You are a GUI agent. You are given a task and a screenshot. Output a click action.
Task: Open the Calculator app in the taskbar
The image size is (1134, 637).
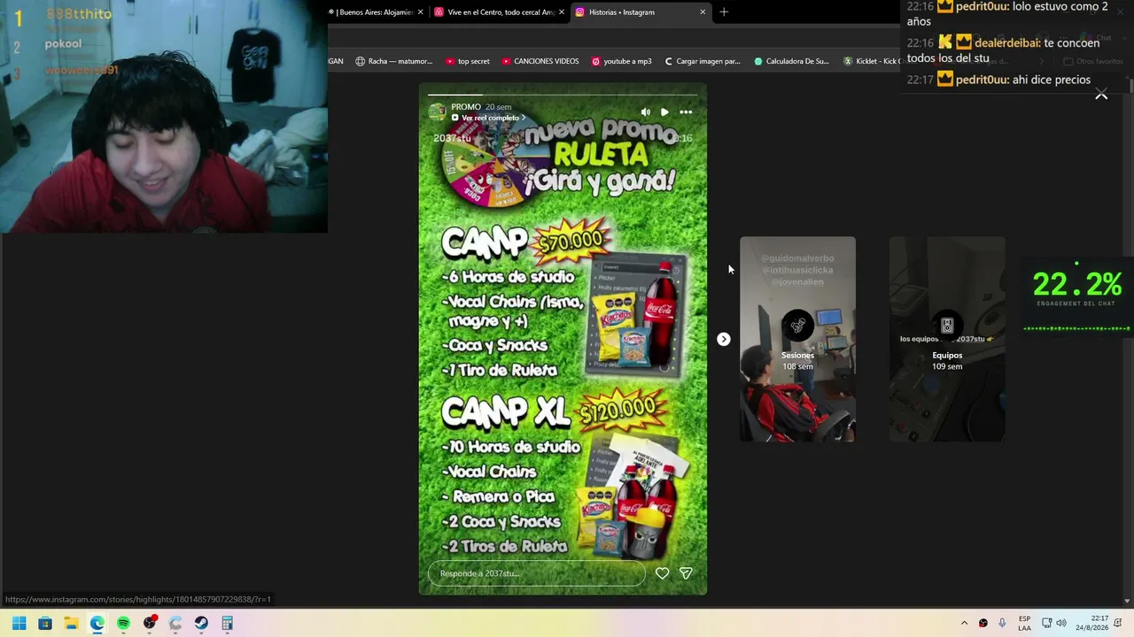click(227, 623)
